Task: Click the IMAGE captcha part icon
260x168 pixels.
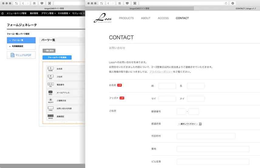Action: pos(50,116)
